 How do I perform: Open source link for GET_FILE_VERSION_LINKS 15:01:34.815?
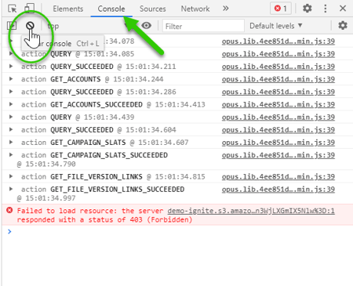[278, 177]
